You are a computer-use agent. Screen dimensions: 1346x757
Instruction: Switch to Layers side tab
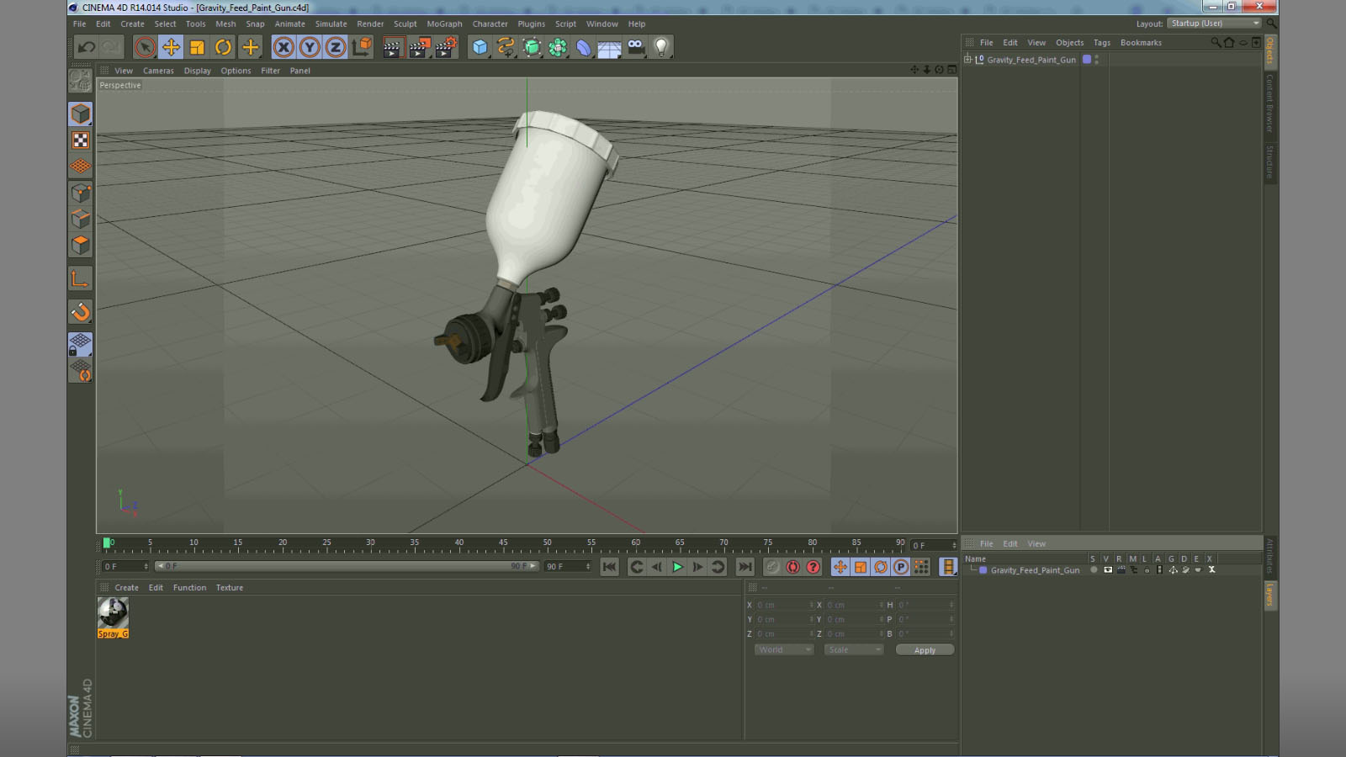(1269, 596)
